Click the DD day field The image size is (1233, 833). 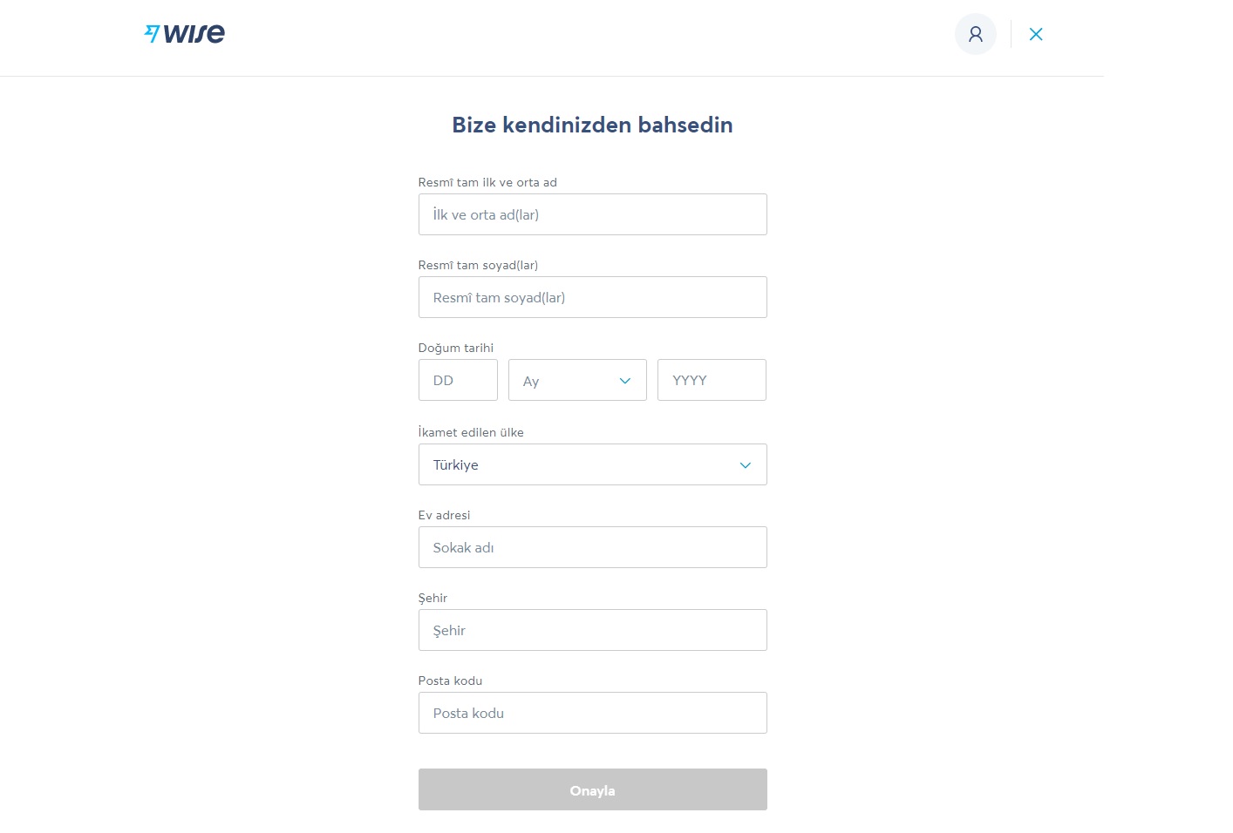(x=458, y=380)
